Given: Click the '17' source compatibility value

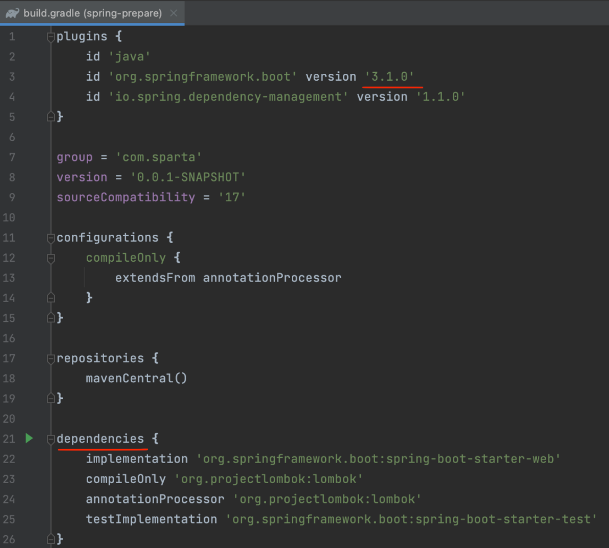Looking at the screenshot, I should [x=232, y=198].
